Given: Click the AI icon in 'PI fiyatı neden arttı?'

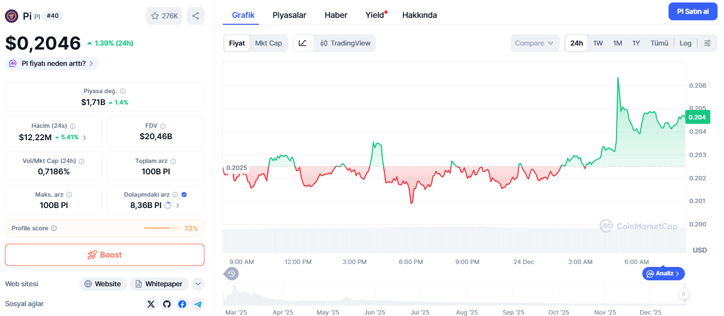Looking at the screenshot, I should 13,63.
